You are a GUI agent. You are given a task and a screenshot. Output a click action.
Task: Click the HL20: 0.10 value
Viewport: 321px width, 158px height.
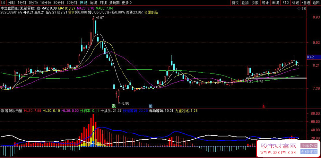[x=51, y=111]
